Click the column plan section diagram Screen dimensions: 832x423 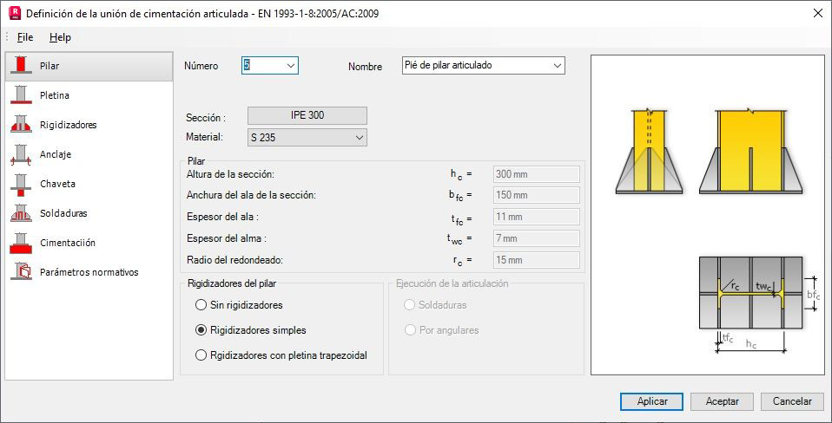point(750,293)
